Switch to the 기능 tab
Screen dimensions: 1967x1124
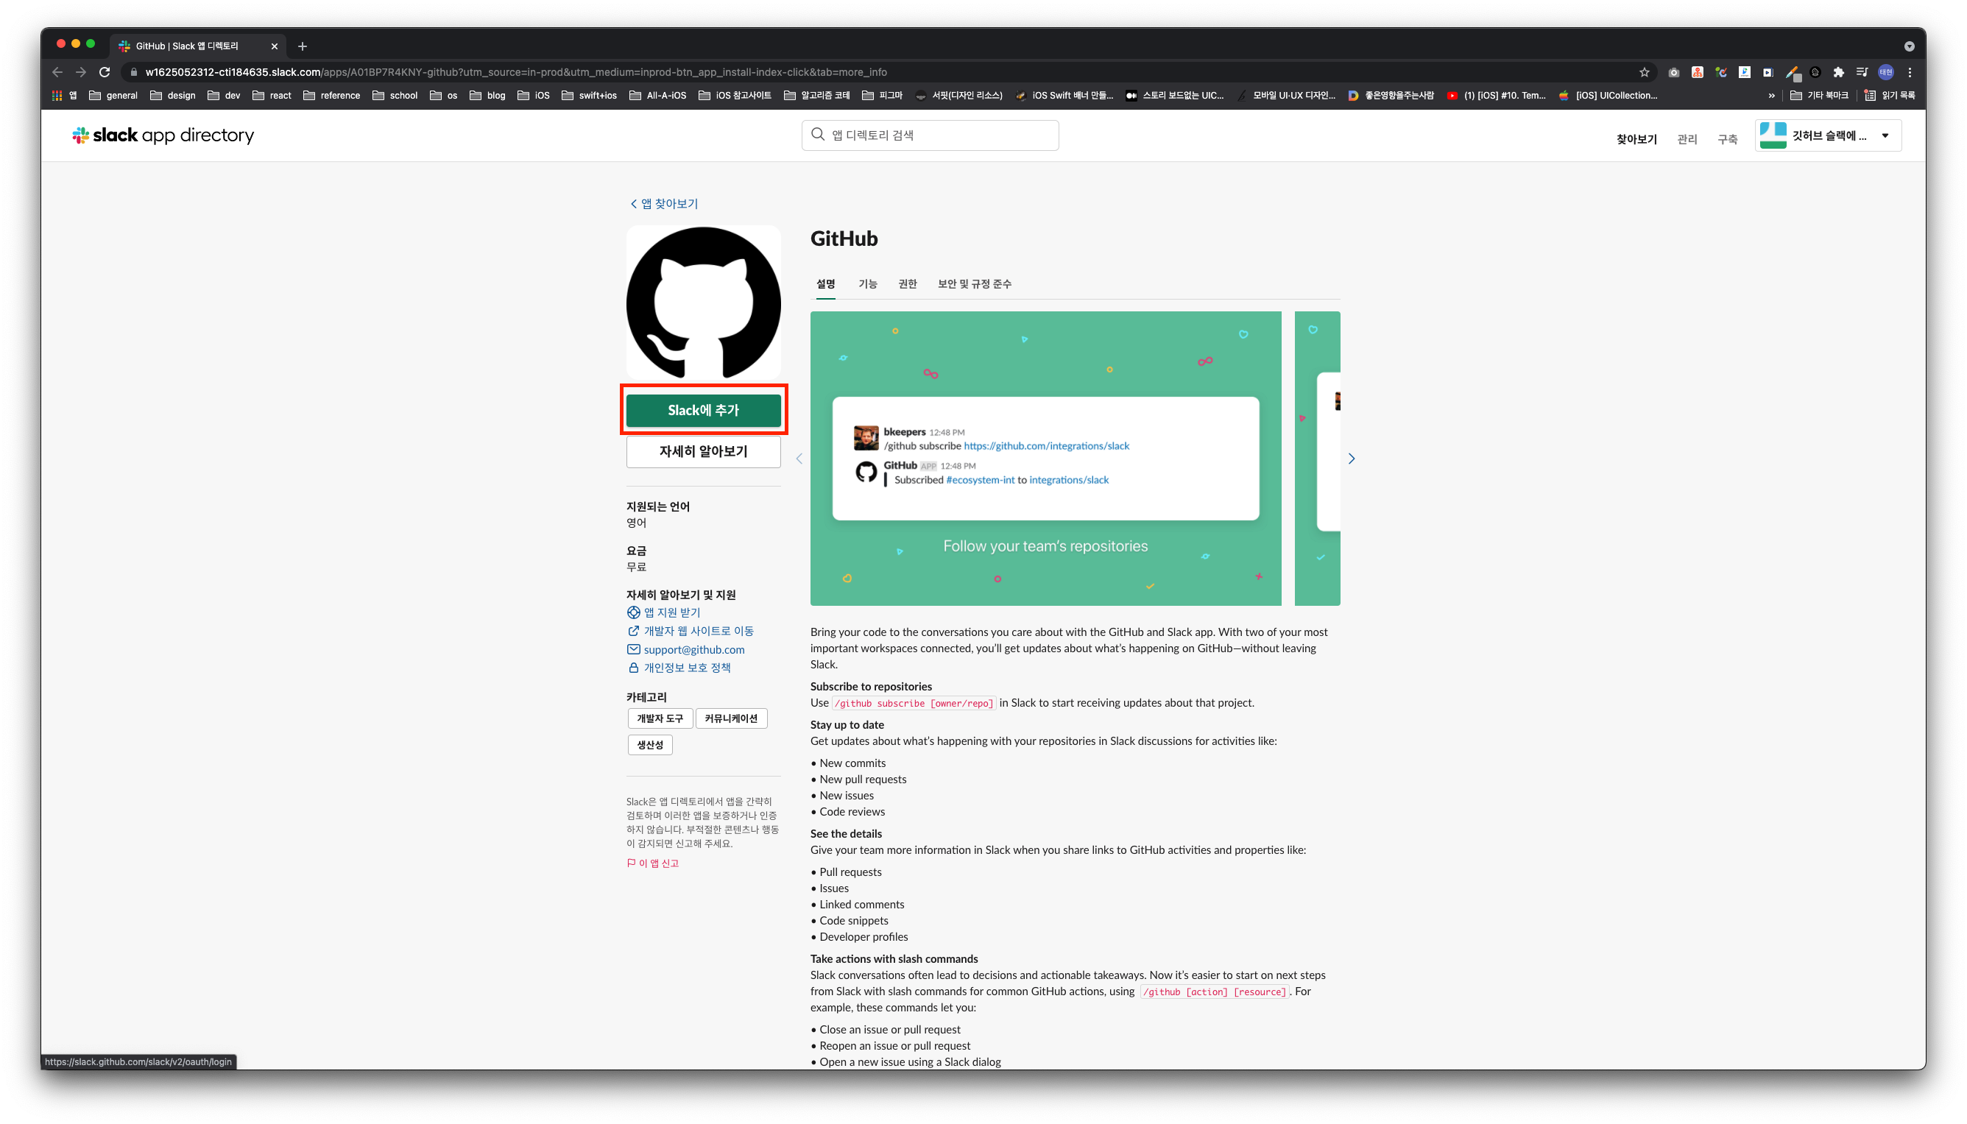coord(868,284)
